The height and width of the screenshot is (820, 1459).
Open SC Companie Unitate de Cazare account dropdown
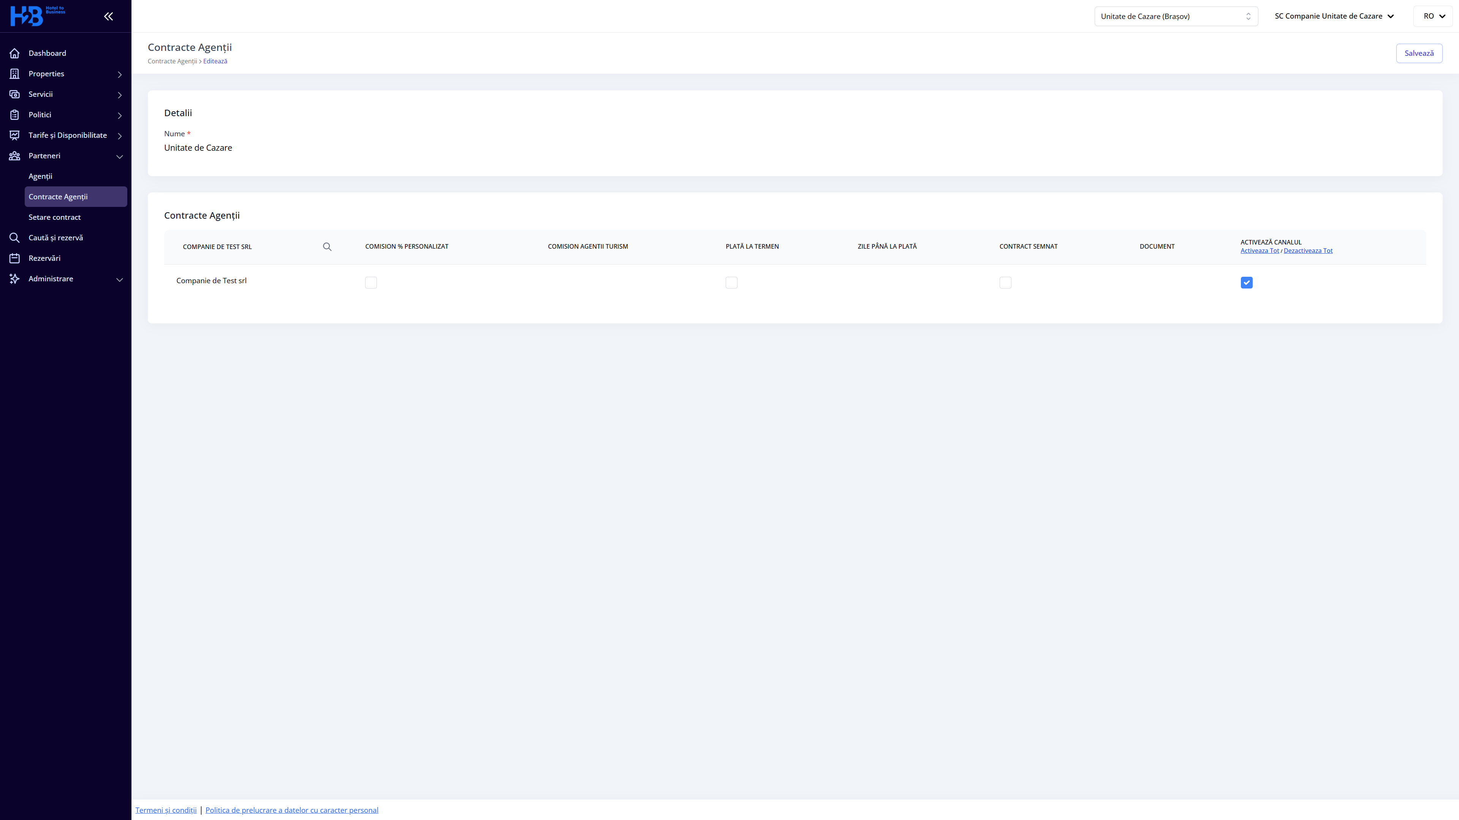point(1334,16)
